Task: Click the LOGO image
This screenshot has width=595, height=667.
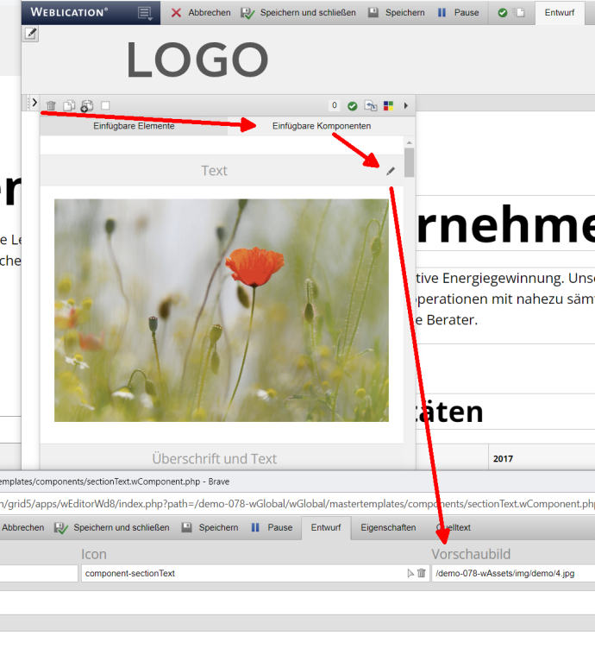Action: [x=197, y=60]
